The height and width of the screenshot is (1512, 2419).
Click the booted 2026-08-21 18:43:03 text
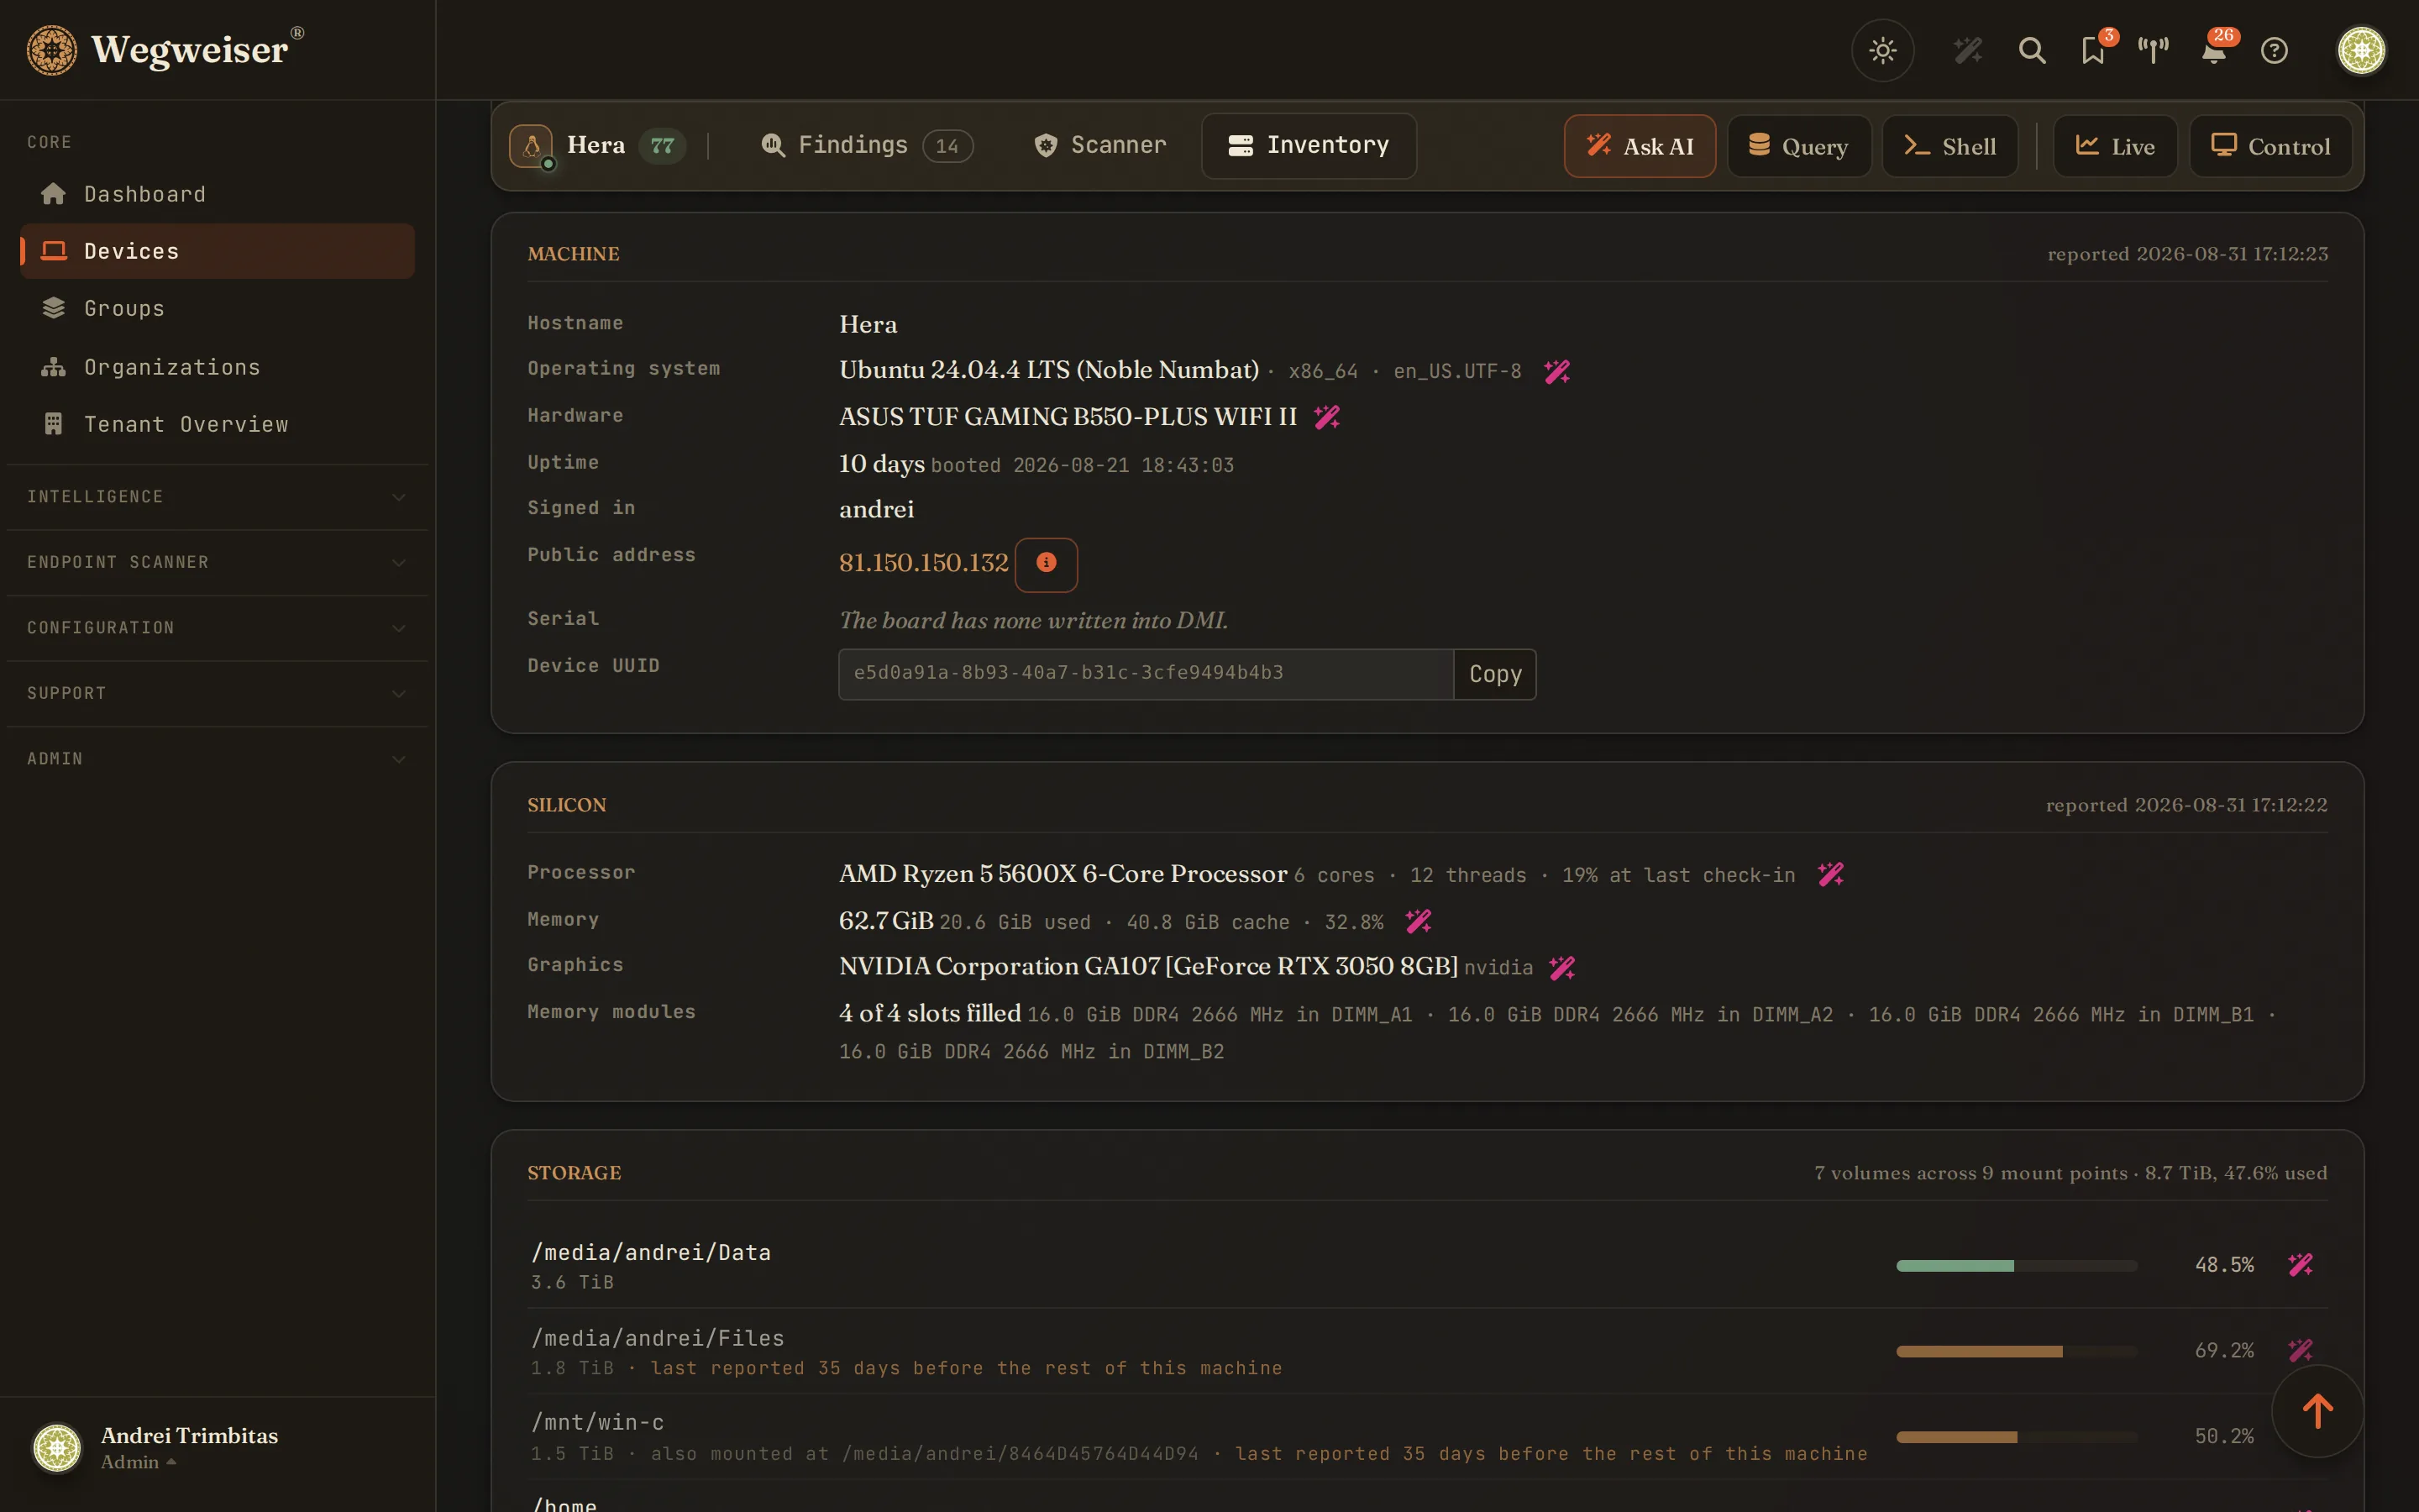tap(1082, 466)
